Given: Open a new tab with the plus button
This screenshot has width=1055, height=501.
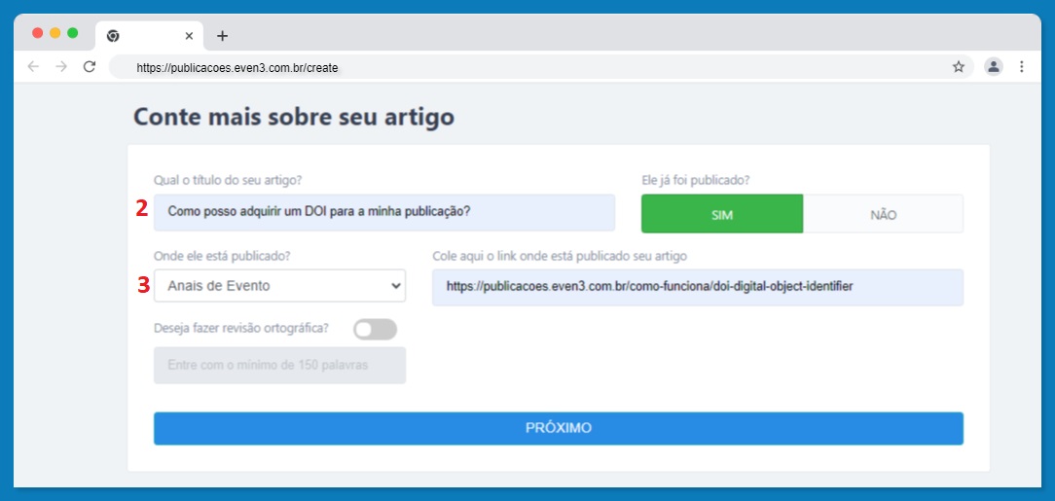Looking at the screenshot, I should click(223, 36).
